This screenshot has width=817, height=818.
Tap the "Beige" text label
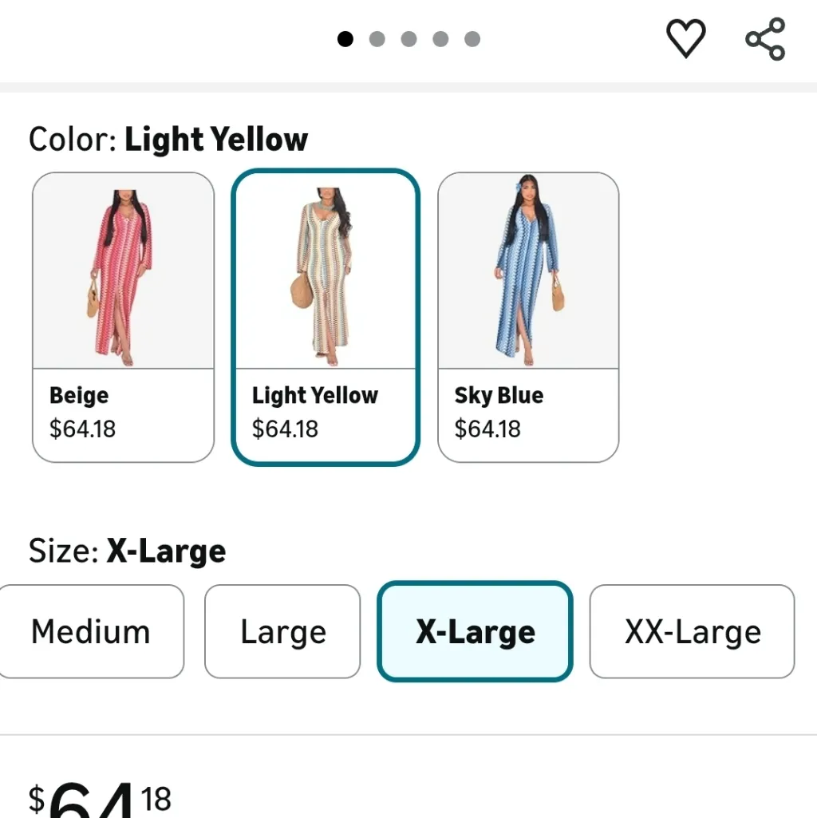point(79,396)
